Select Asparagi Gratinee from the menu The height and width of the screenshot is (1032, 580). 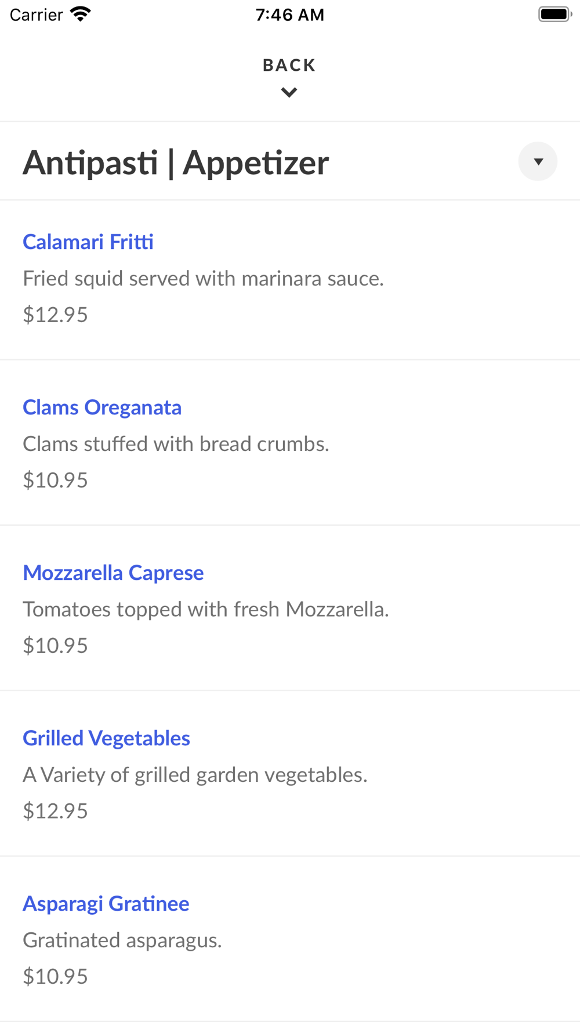(x=106, y=904)
